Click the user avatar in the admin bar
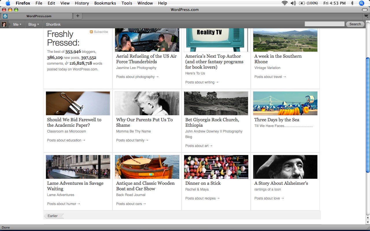Screen dimensions: 370x231 point(4,24)
